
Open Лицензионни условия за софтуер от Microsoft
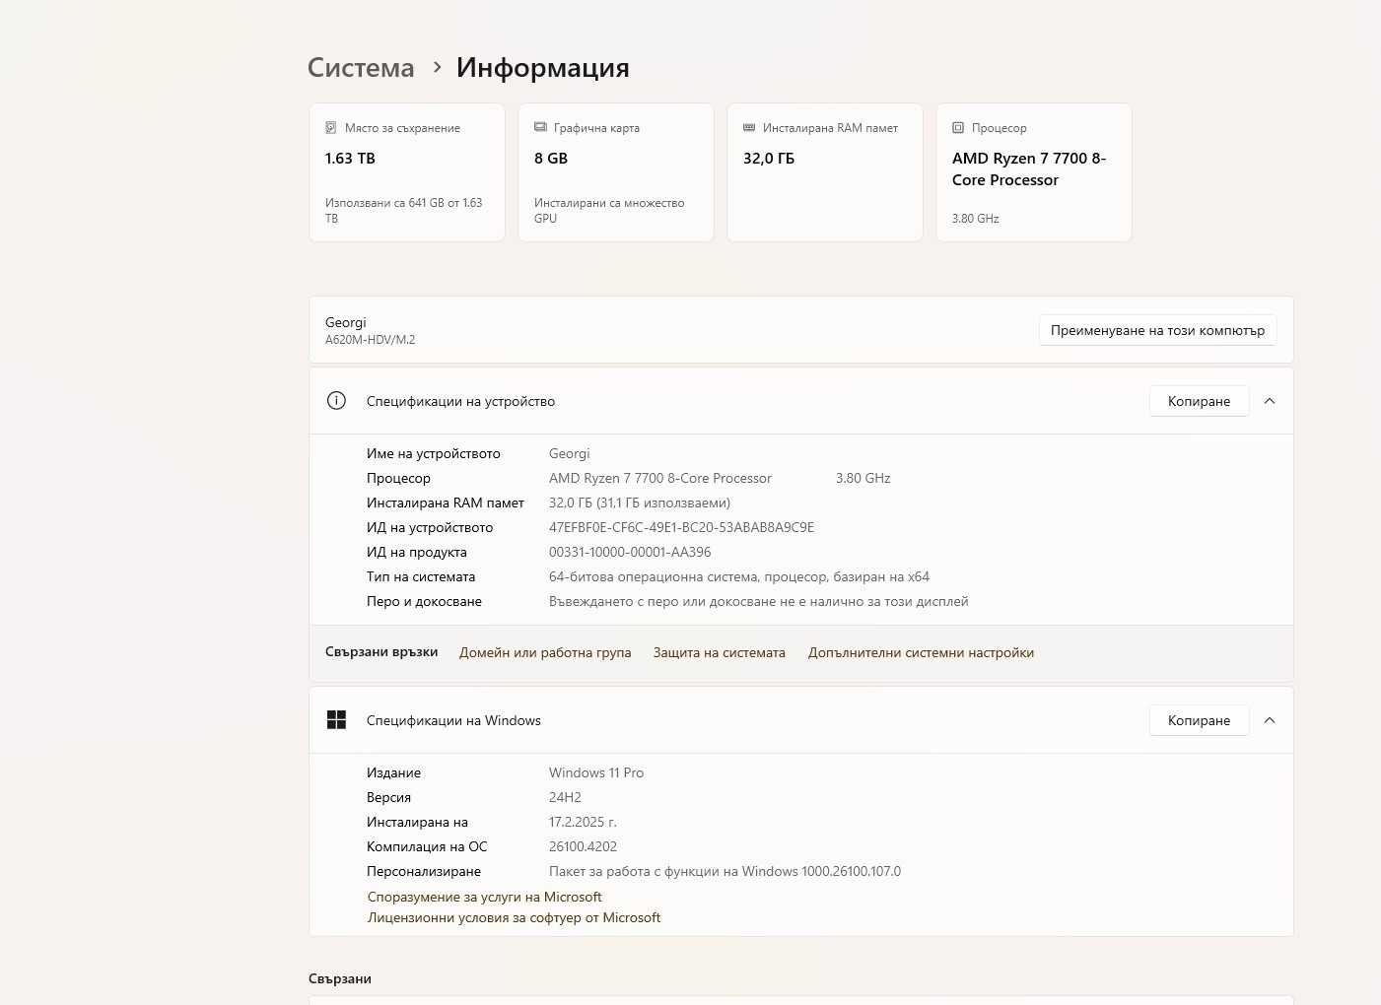pyautogui.click(x=514, y=917)
